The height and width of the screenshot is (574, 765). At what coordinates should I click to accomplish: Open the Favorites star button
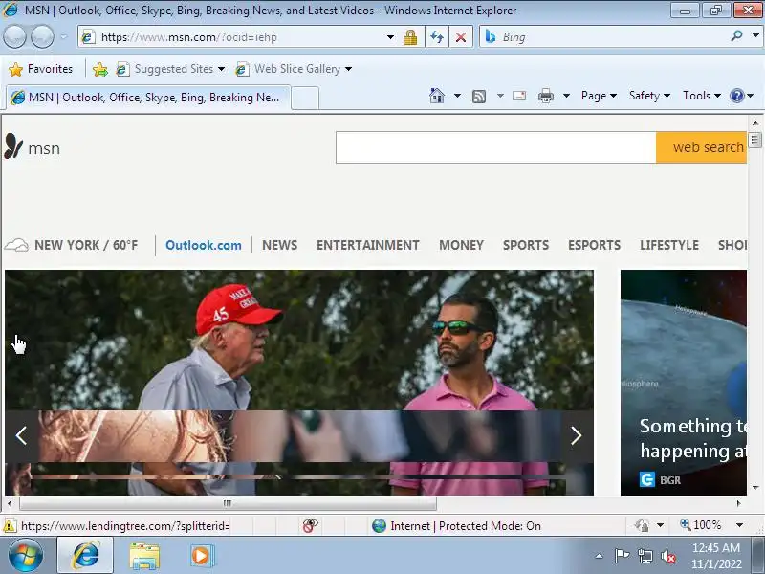40,69
